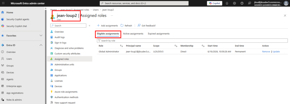This screenshot has width=290, height=104.
Task: Click the Users person icon in sidebar
Action: 3,59
